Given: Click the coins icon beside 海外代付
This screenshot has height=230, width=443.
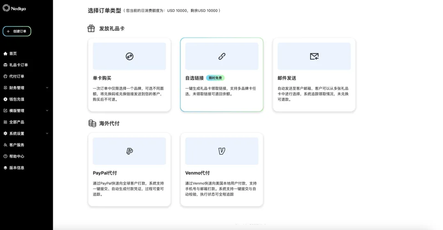Looking at the screenshot, I should 92,123.
